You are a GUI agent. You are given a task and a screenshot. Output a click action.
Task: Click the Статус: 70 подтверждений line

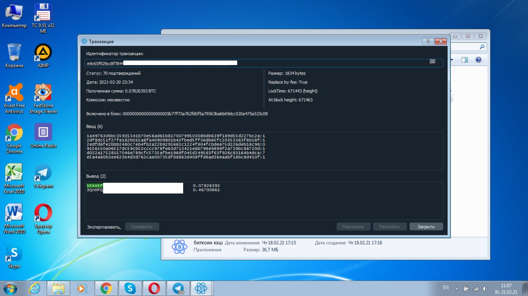(113, 73)
